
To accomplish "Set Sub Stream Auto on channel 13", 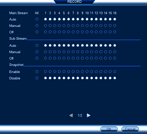I will click(x=101, y=45).
